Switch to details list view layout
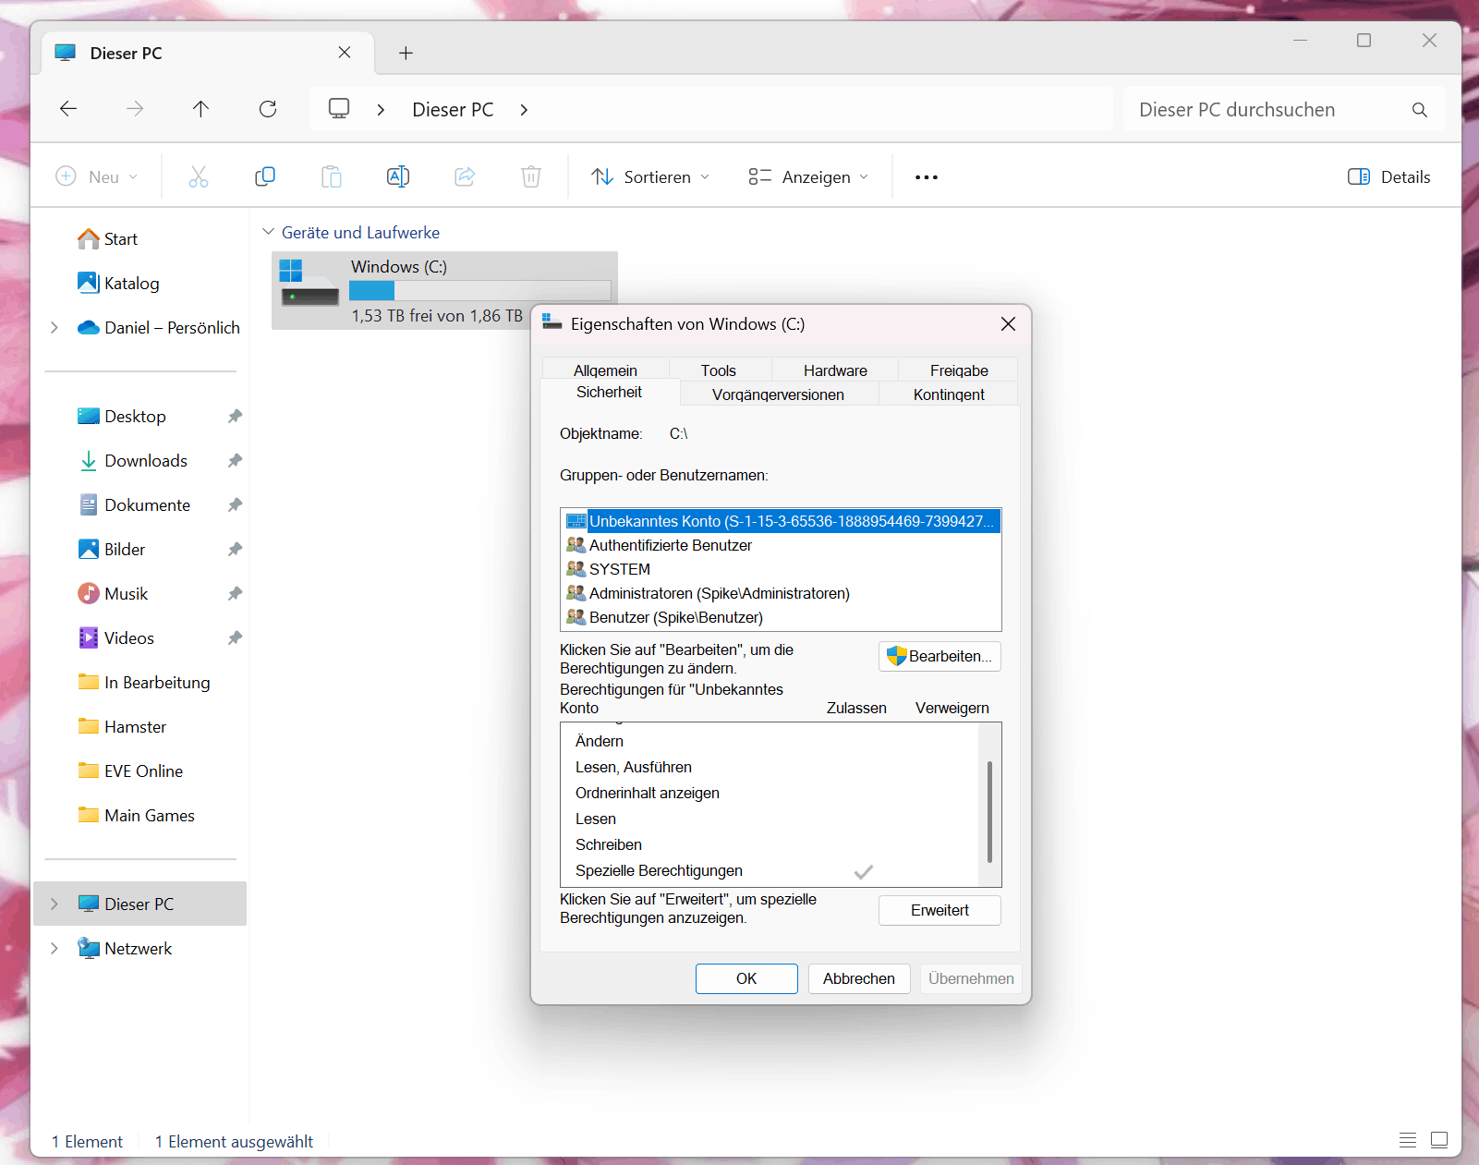The height and width of the screenshot is (1165, 1479). 1408,1140
